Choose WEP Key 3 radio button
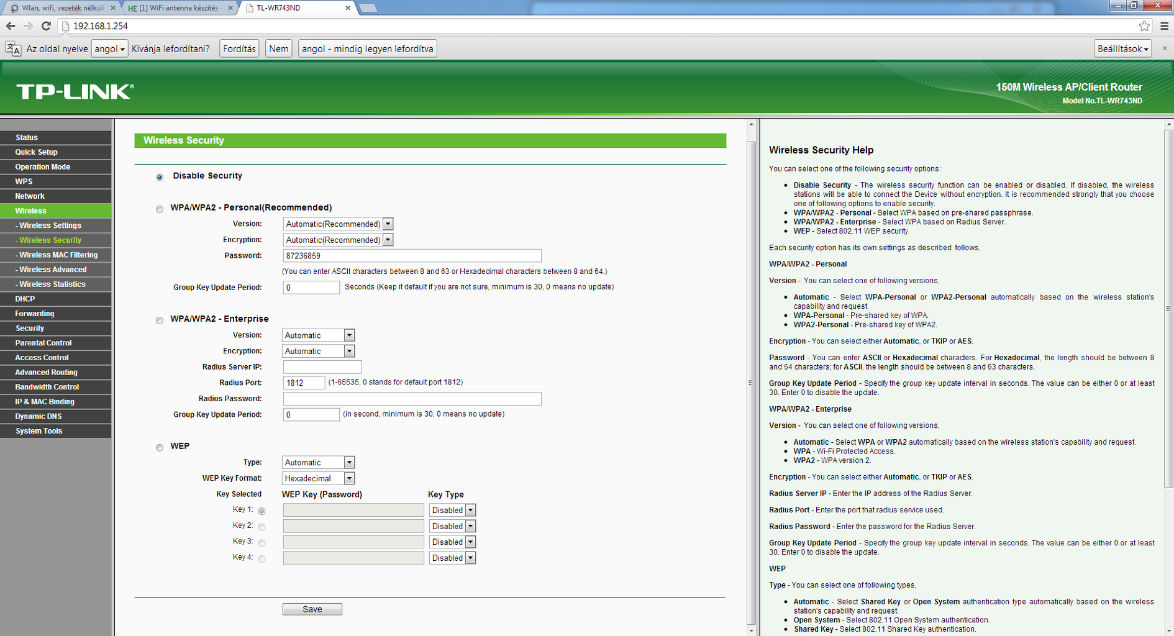 point(262,543)
